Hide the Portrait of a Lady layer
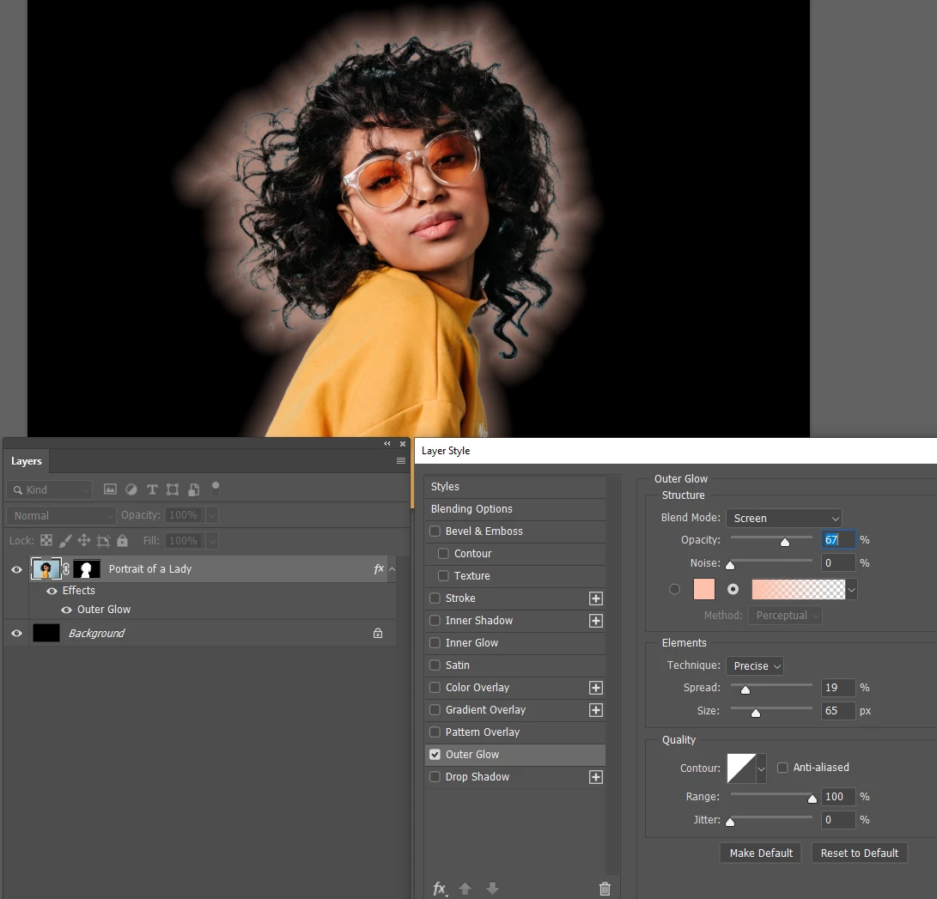Image resolution: width=937 pixels, height=899 pixels. 16,569
